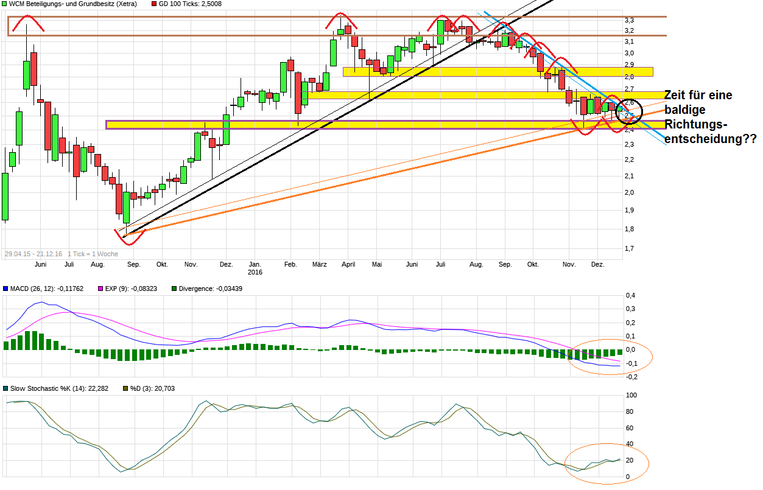
Task: Click the red GD 100 Ticks legend square
Action: pos(153,4)
